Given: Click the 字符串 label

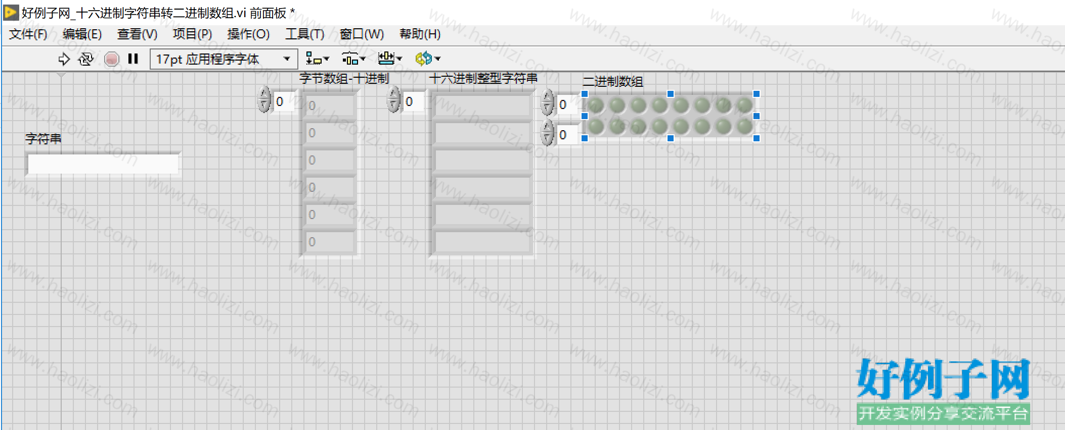Looking at the screenshot, I should point(43,139).
